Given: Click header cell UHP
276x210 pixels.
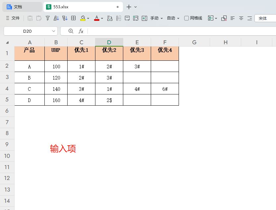Looking at the screenshot, I should pos(56,53).
